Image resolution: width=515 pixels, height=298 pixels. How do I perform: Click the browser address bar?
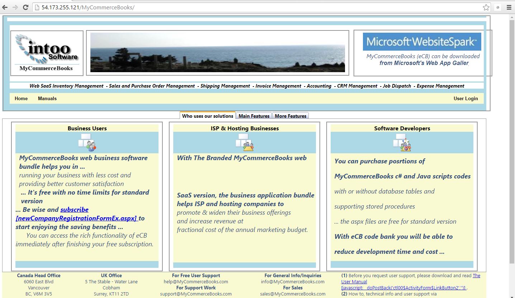point(251,7)
